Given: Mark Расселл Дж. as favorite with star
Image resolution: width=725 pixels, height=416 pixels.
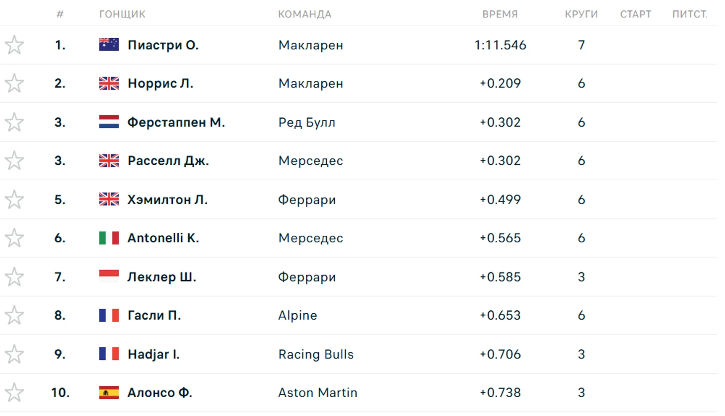Looking at the screenshot, I should pyautogui.click(x=14, y=161).
